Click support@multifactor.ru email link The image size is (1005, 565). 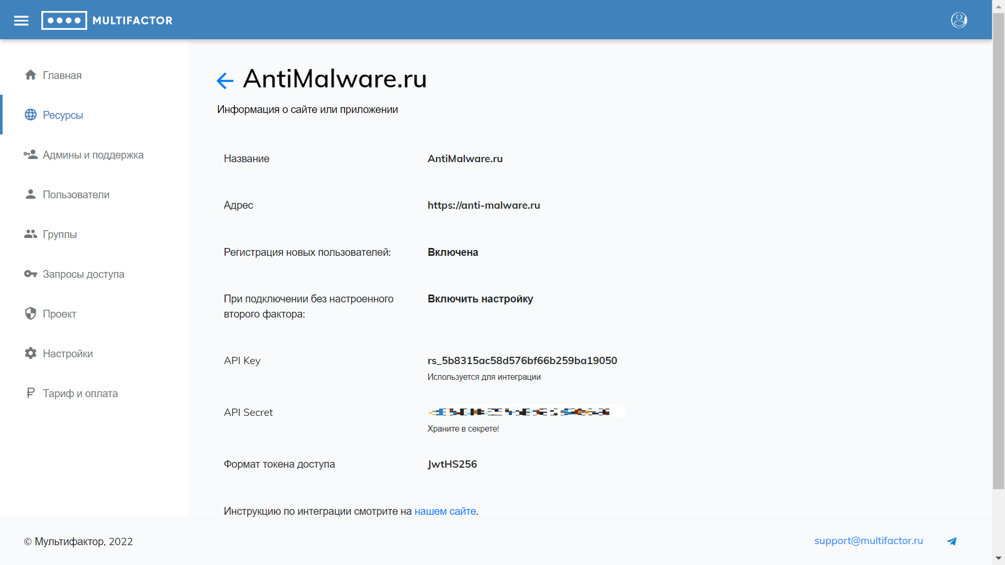(868, 541)
